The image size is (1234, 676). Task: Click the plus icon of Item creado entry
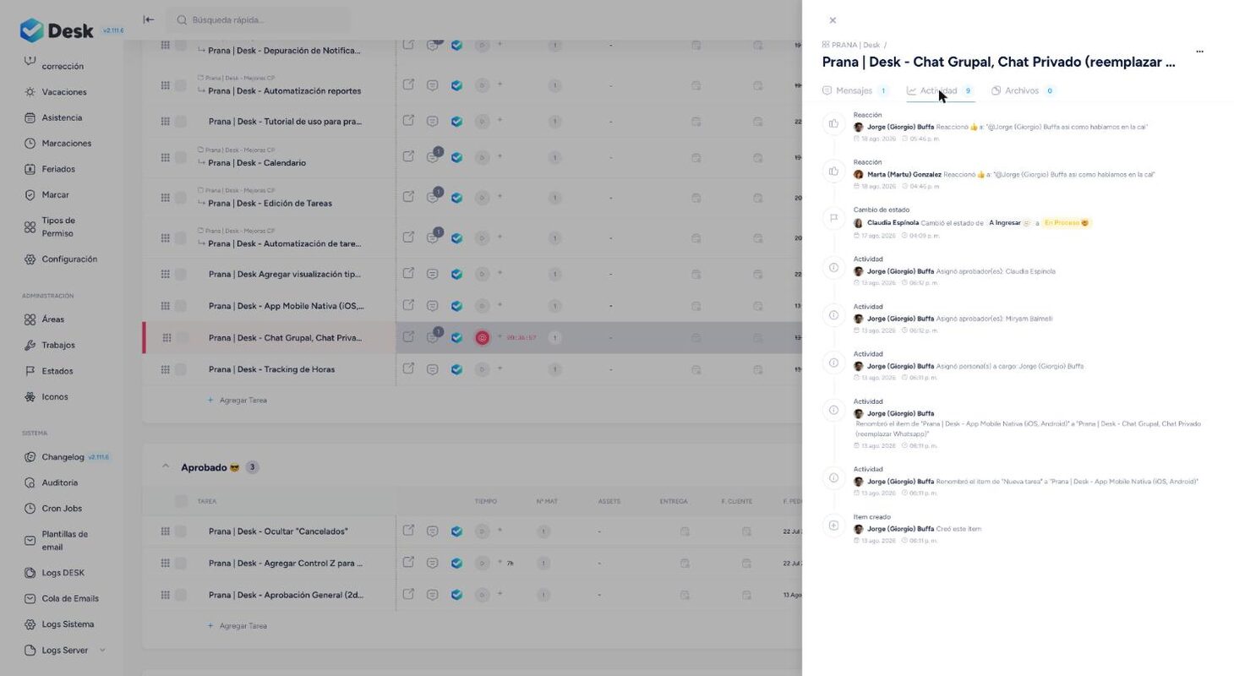[833, 526]
